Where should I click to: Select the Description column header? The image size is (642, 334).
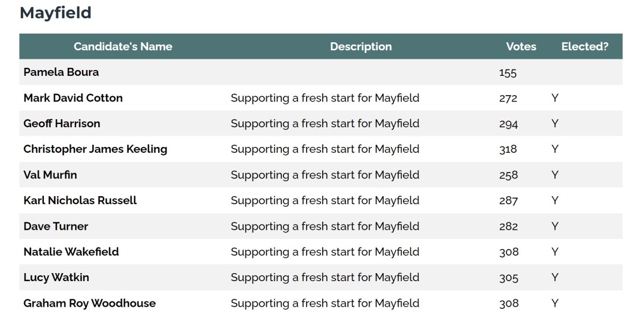(x=361, y=46)
